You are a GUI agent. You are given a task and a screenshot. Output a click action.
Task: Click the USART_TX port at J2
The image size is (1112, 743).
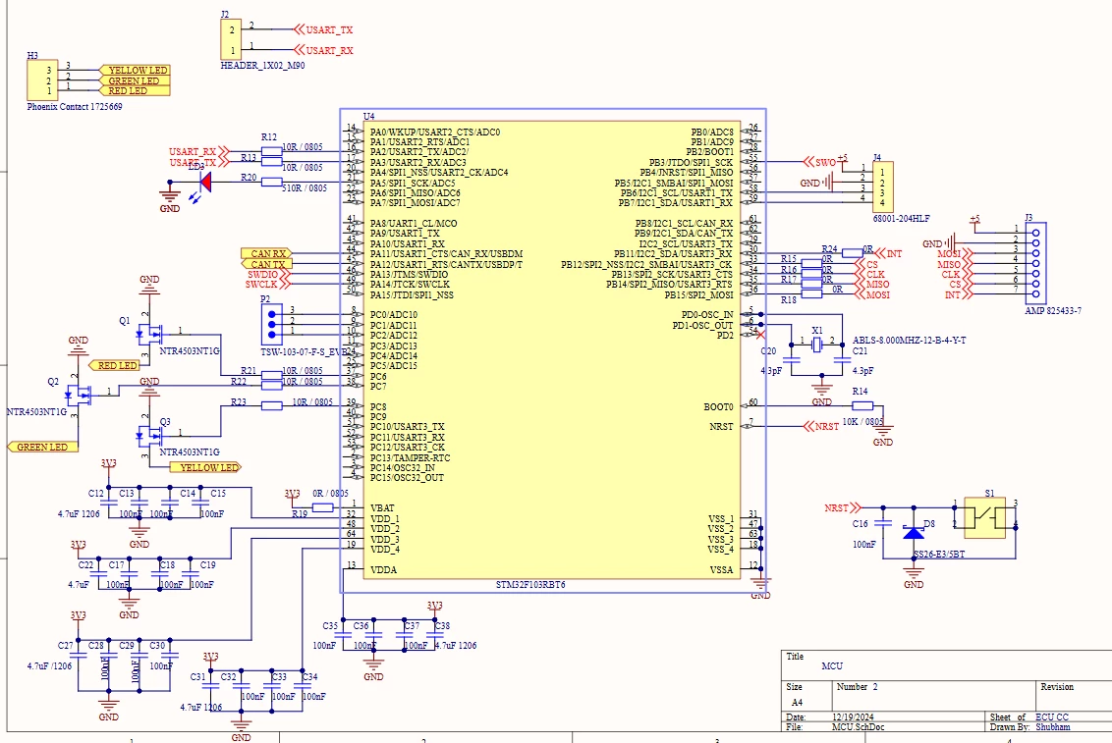point(323,29)
